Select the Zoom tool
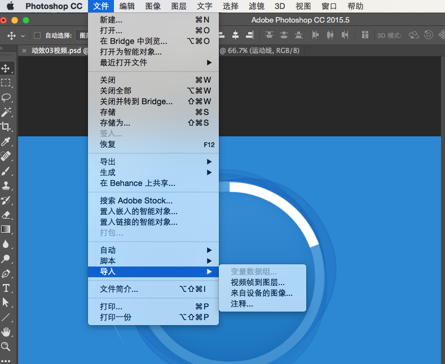 click(6, 347)
